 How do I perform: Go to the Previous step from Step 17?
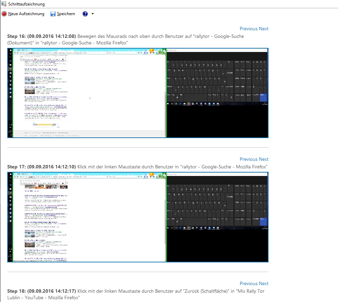pos(248,159)
